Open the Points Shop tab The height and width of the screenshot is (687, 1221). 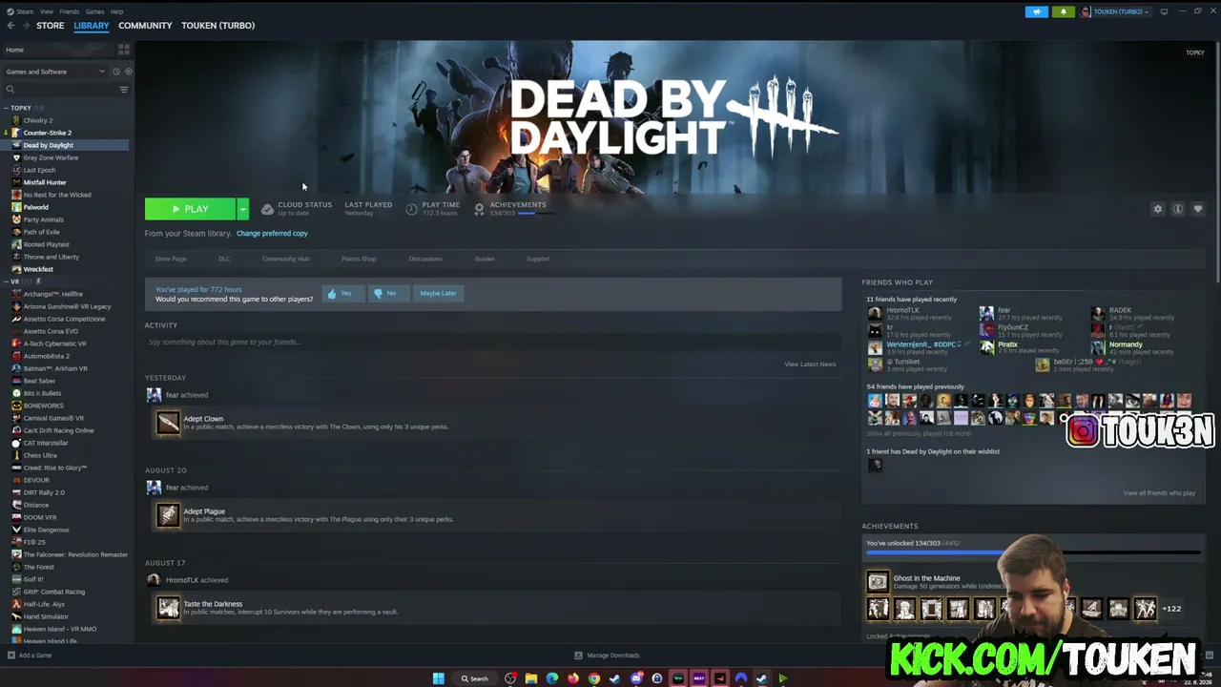pyautogui.click(x=360, y=259)
